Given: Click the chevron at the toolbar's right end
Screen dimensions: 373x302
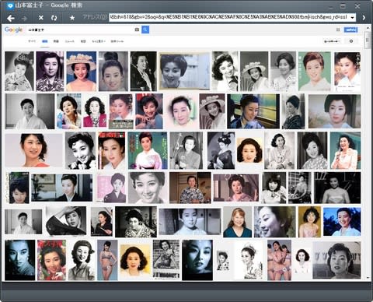Looking at the screenshot, I should [364, 18].
